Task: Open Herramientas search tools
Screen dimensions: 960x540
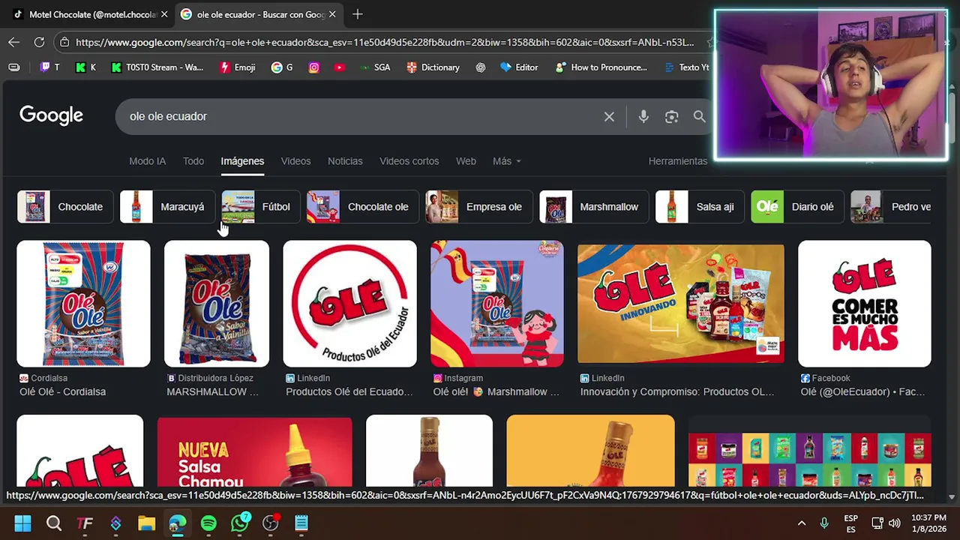Action: (x=678, y=161)
